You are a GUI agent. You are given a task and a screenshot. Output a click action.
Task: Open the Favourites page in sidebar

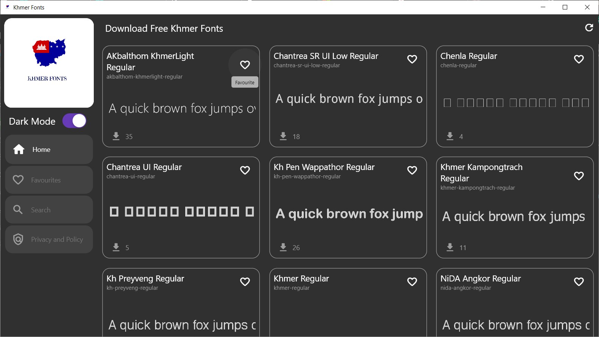49,180
